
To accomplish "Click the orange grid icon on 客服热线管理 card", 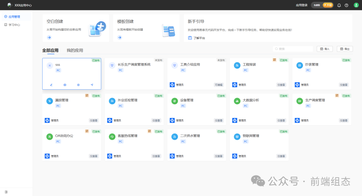I will tap(149, 131).
